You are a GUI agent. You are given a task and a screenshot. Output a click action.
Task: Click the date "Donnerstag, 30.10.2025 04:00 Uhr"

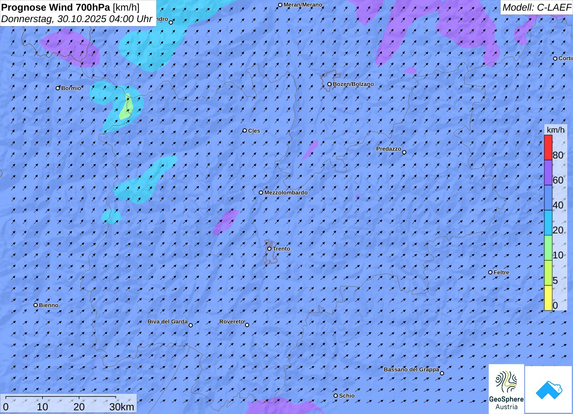tap(77, 19)
